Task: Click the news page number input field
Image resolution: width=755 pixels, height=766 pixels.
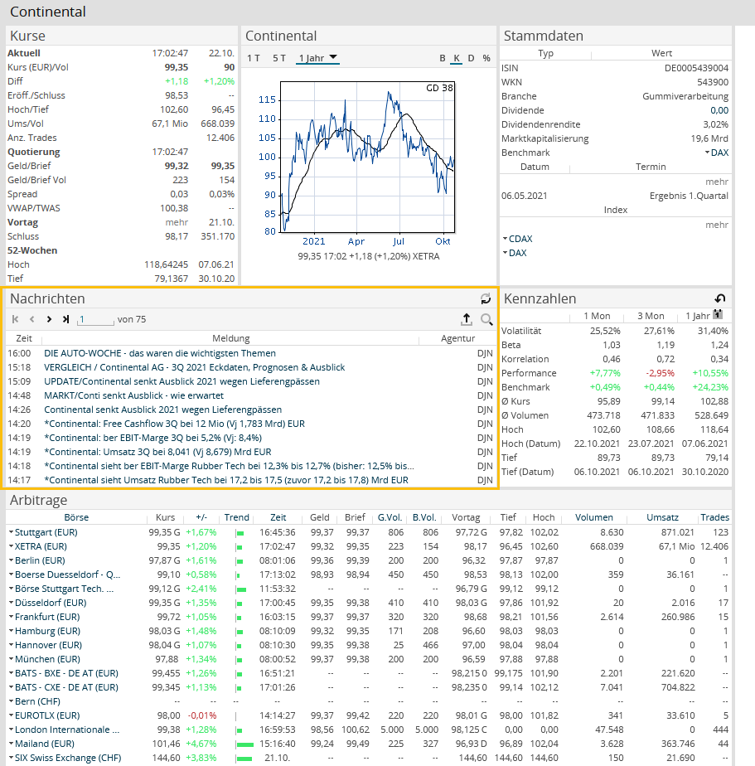Action: pyautogui.click(x=95, y=319)
